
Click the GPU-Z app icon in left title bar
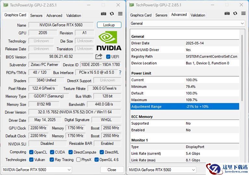[6, 5]
